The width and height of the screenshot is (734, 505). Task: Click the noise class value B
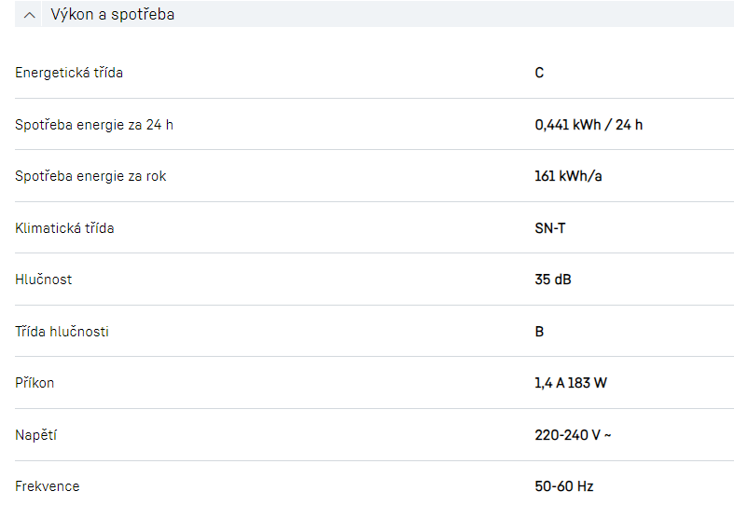click(539, 332)
